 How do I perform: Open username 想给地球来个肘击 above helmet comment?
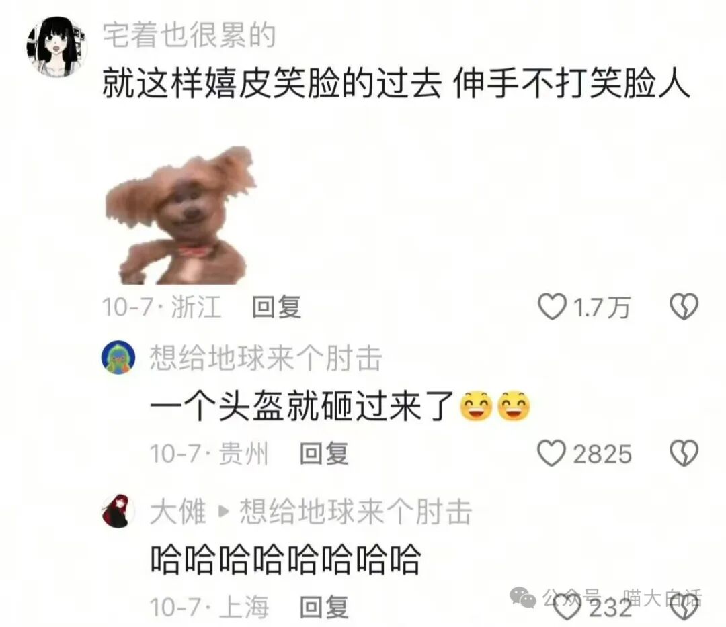266,358
